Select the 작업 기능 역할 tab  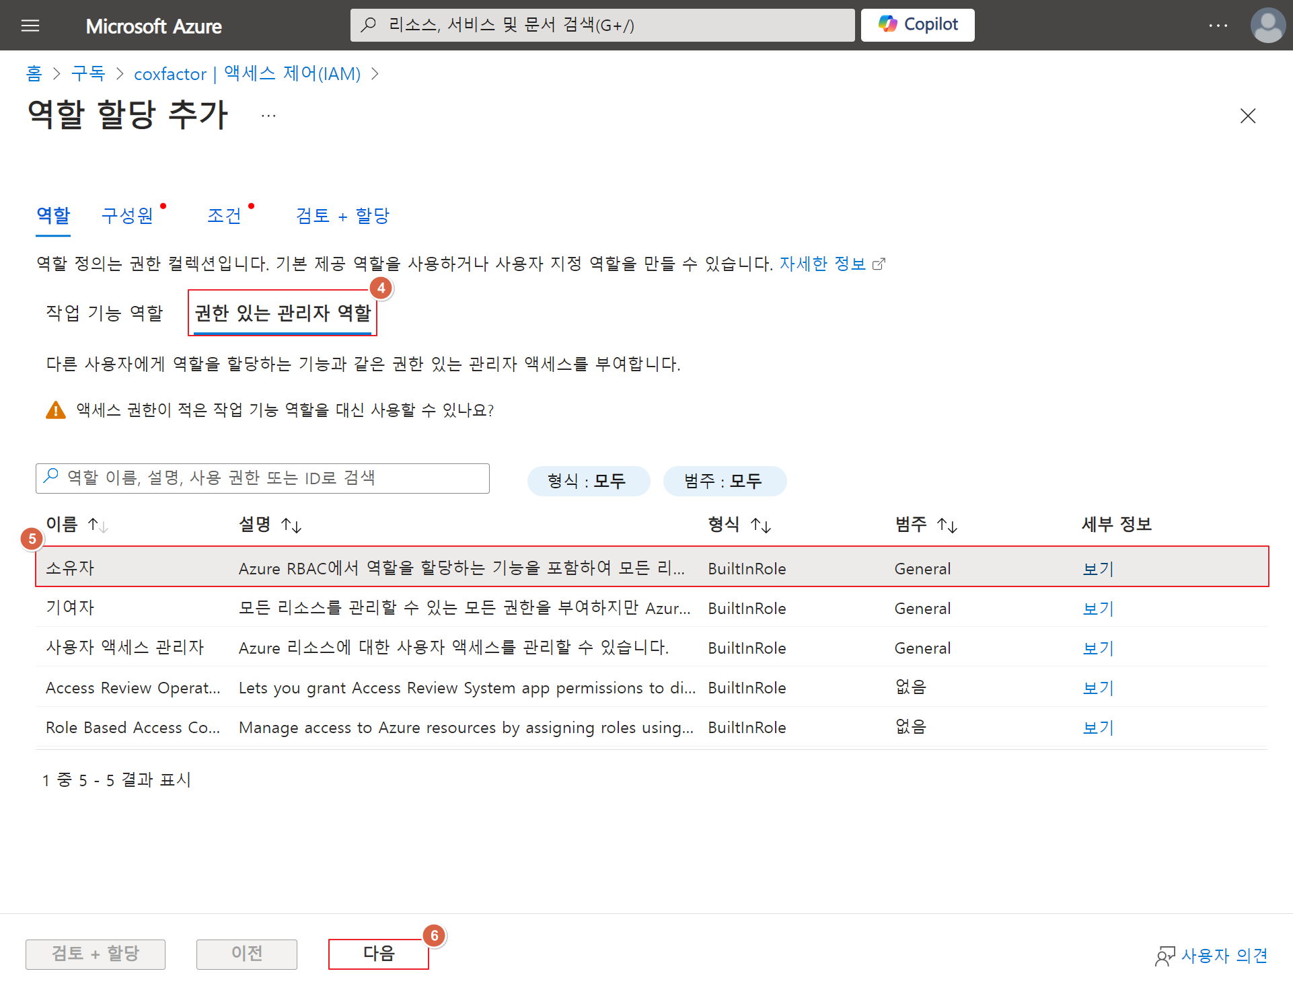coord(104,313)
